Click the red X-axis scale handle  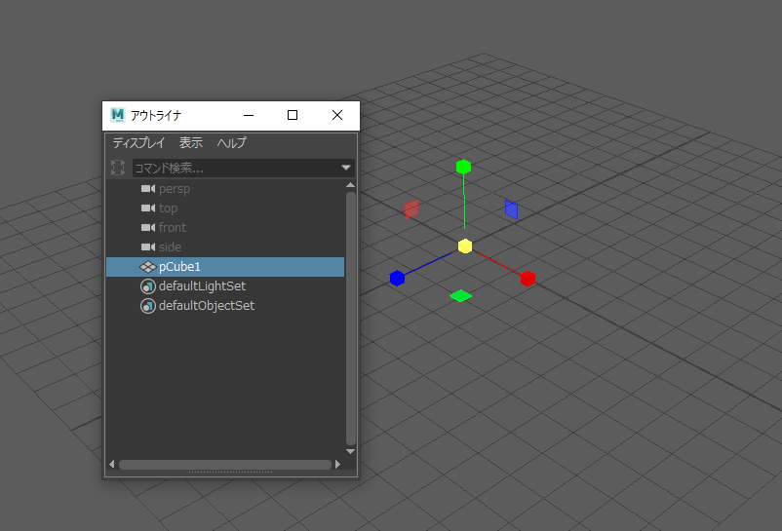click(528, 279)
